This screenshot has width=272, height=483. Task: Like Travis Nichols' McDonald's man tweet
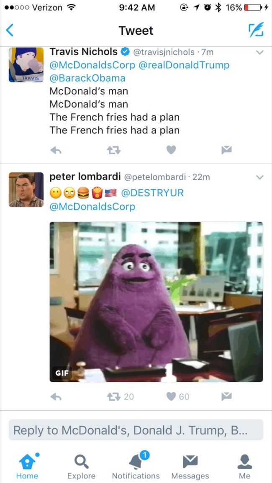[x=171, y=150]
